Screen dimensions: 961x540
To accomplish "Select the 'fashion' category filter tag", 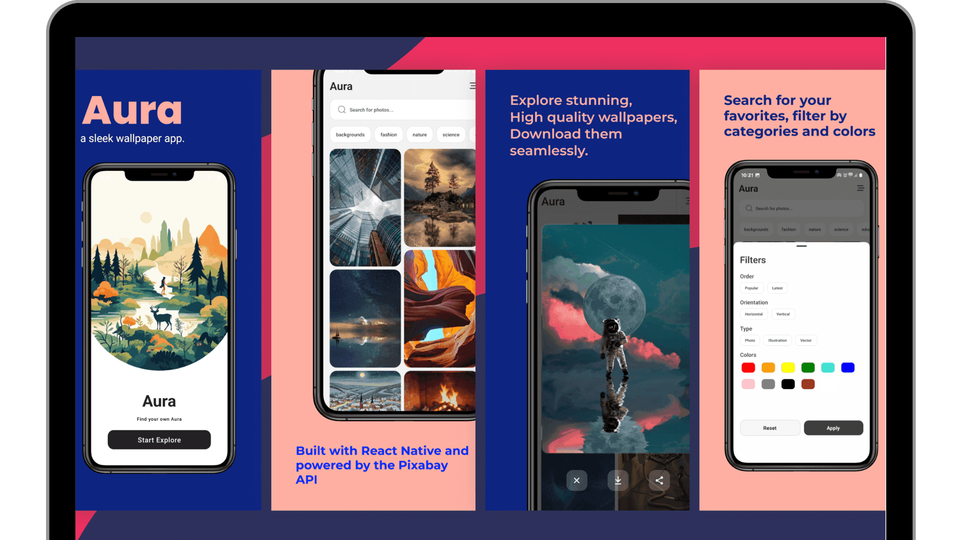I will pos(387,134).
